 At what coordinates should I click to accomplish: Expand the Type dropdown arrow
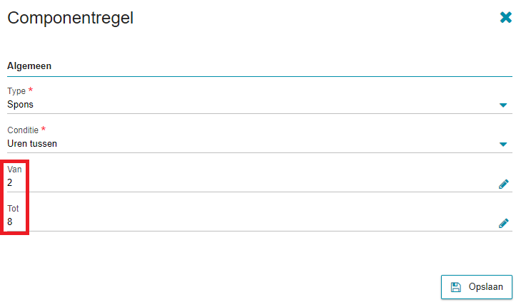tap(503, 105)
